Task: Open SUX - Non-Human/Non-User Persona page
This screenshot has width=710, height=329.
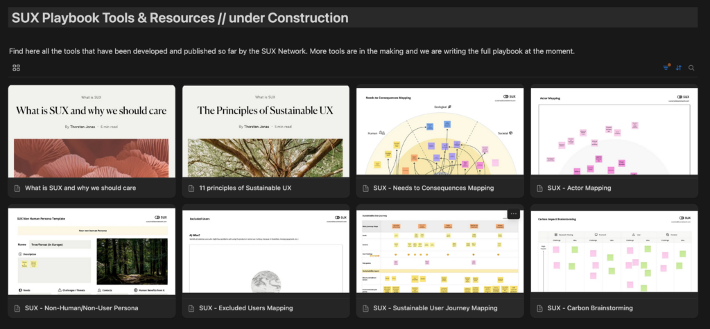Action: coord(82,308)
